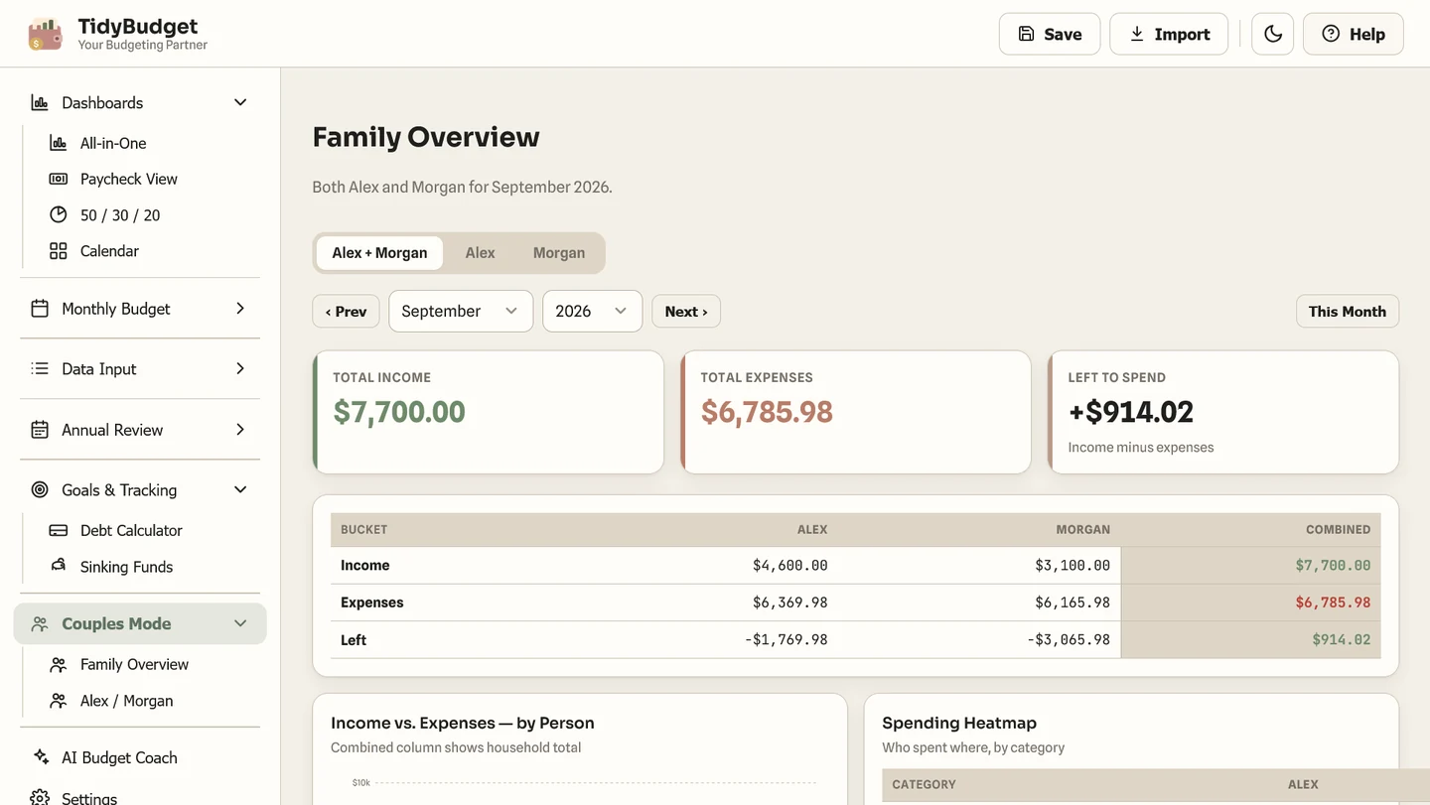
Task: Click the Couples Mode people icon
Action: tap(40, 623)
